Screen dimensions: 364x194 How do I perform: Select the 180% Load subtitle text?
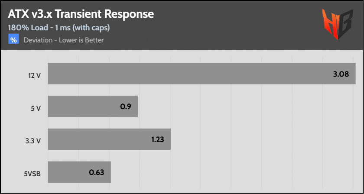(x=58, y=27)
